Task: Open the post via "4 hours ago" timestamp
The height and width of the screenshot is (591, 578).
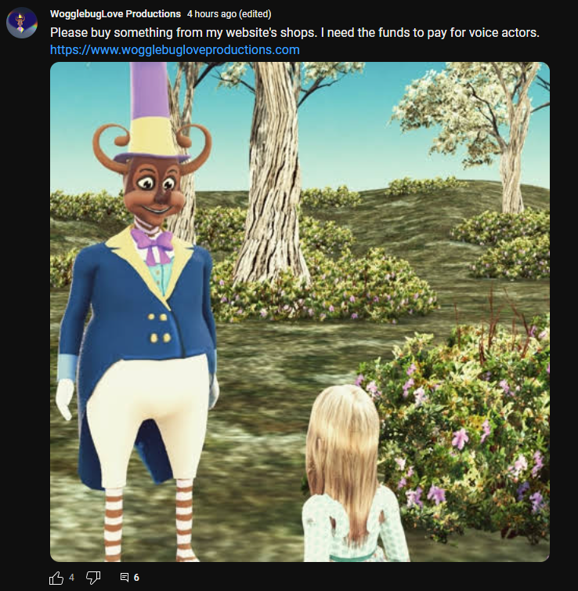Action: (212, 14)
